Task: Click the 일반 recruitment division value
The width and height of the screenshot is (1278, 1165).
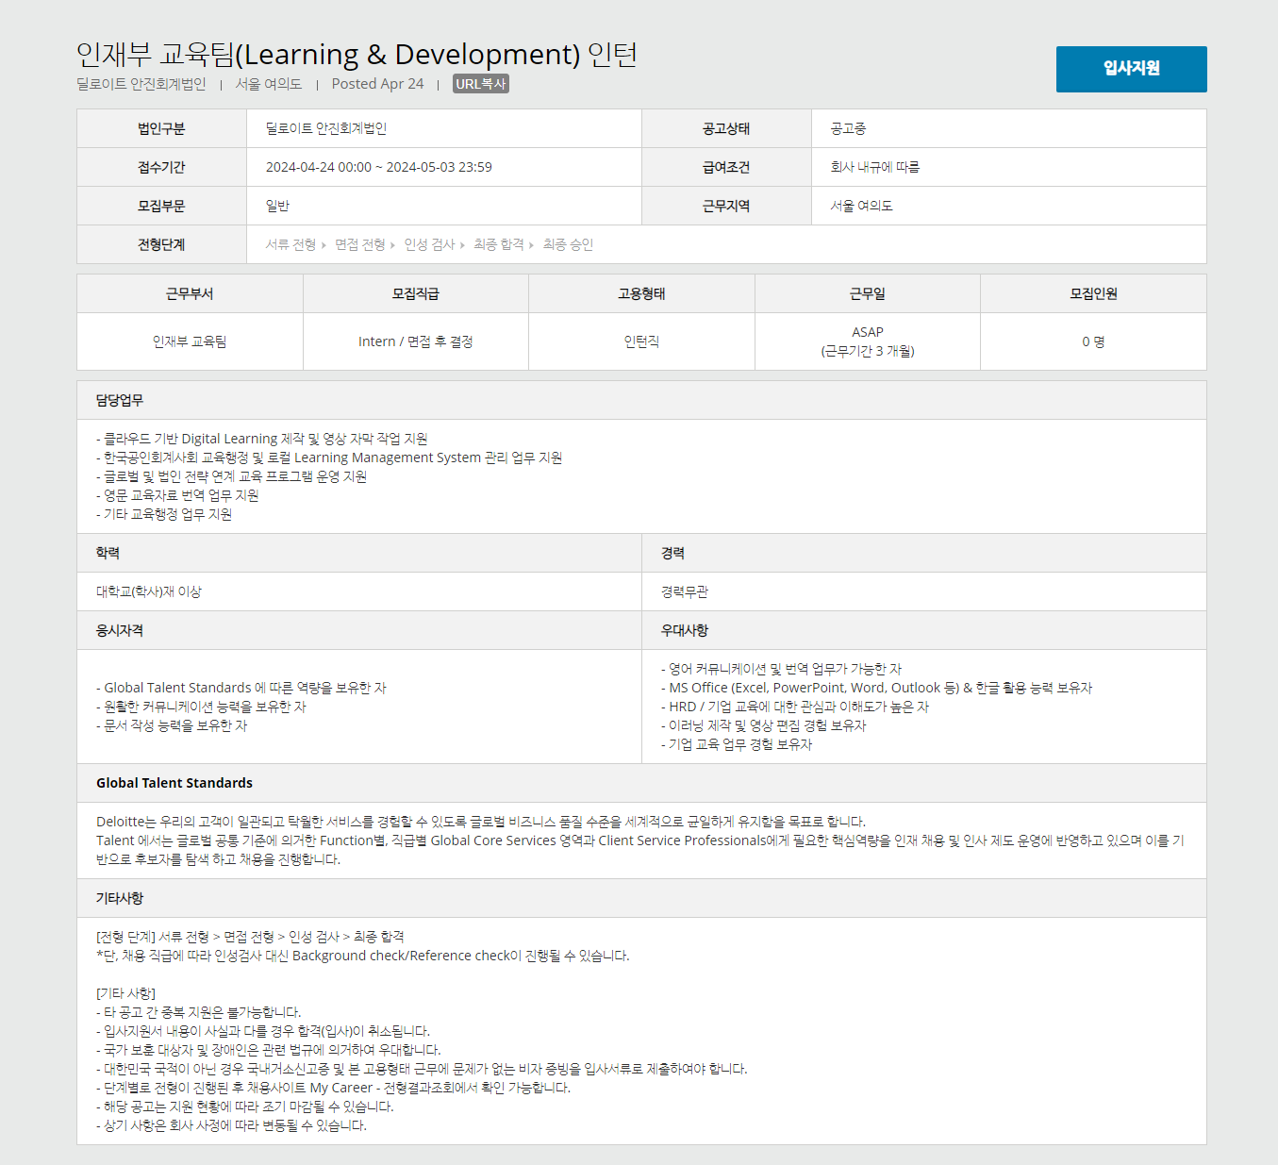Action: coord(278,206)
